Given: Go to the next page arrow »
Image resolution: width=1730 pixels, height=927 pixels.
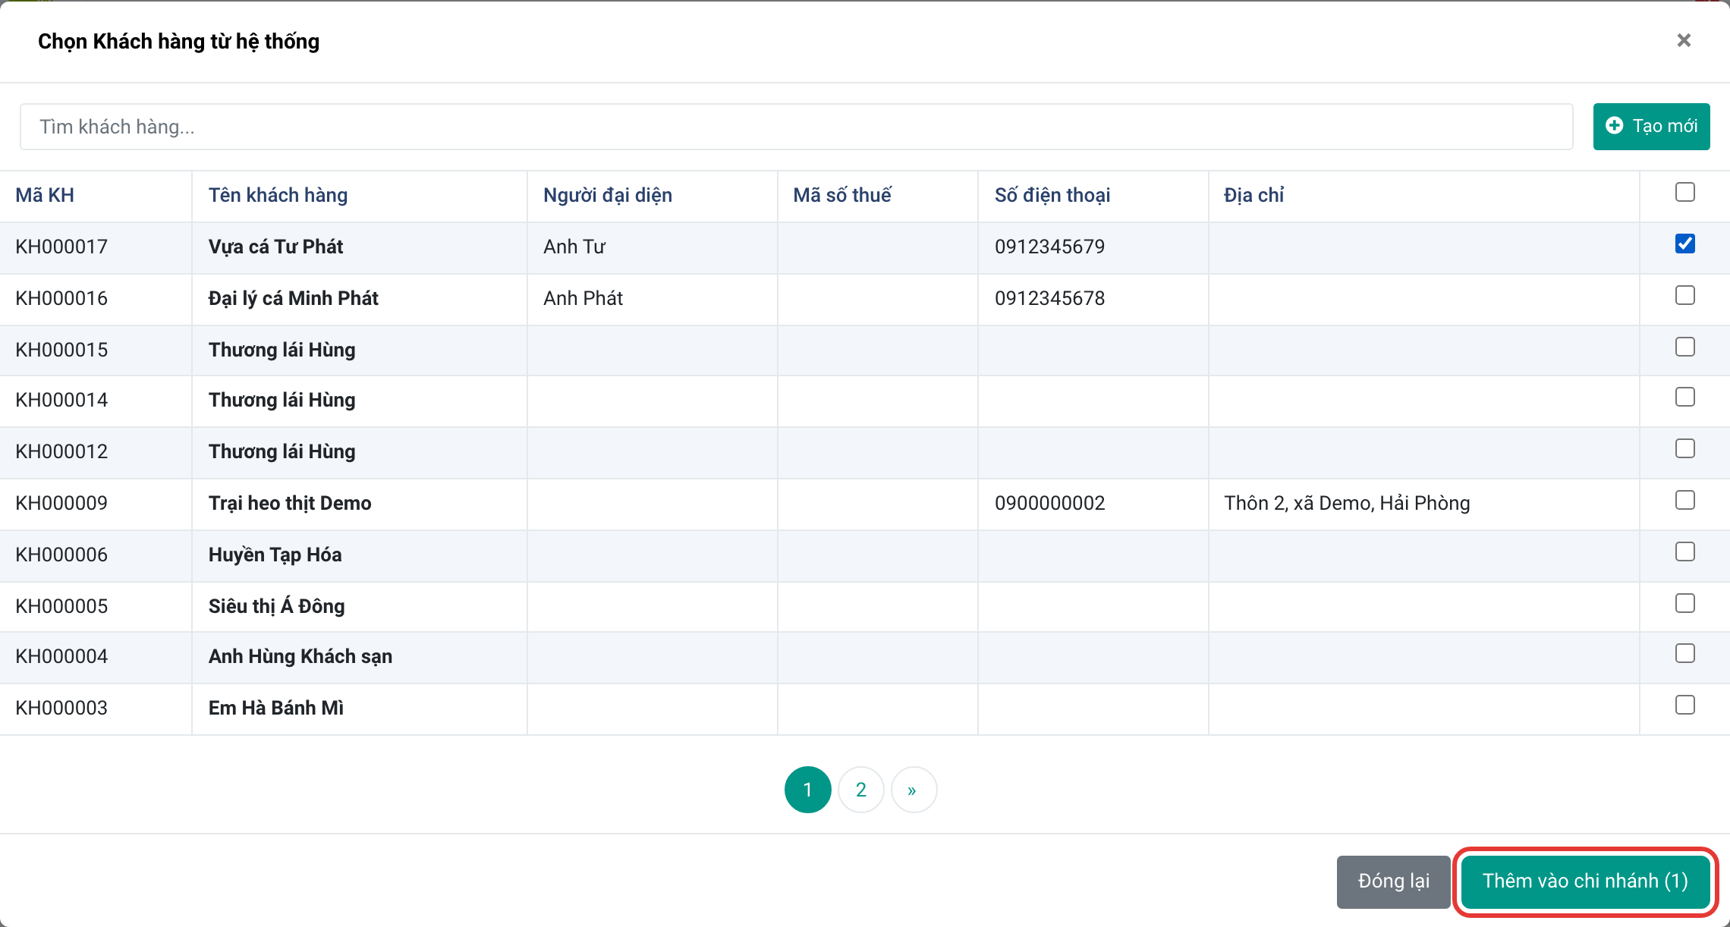Looking at the screenshot, I should coord(914,790).
